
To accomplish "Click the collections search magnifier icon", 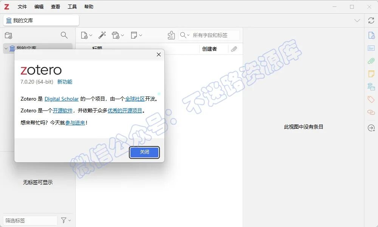I will coord(64,35).
